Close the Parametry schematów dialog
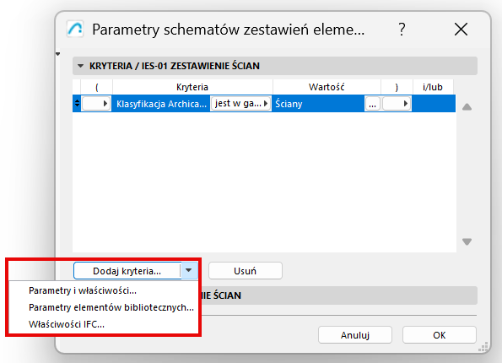This screenshot has width=502, height=363. [x=461, y=30]
